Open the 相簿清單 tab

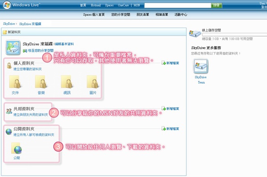point(162,15)
